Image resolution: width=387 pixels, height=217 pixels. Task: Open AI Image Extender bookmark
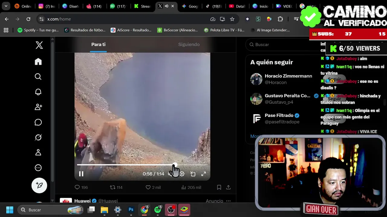pyautogui.click(x=270, y=30)
